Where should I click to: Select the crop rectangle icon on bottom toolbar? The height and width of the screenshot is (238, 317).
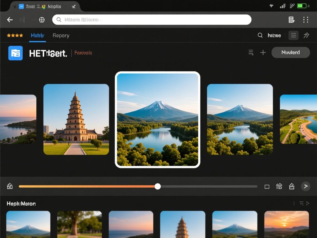[x=267, y=186]
